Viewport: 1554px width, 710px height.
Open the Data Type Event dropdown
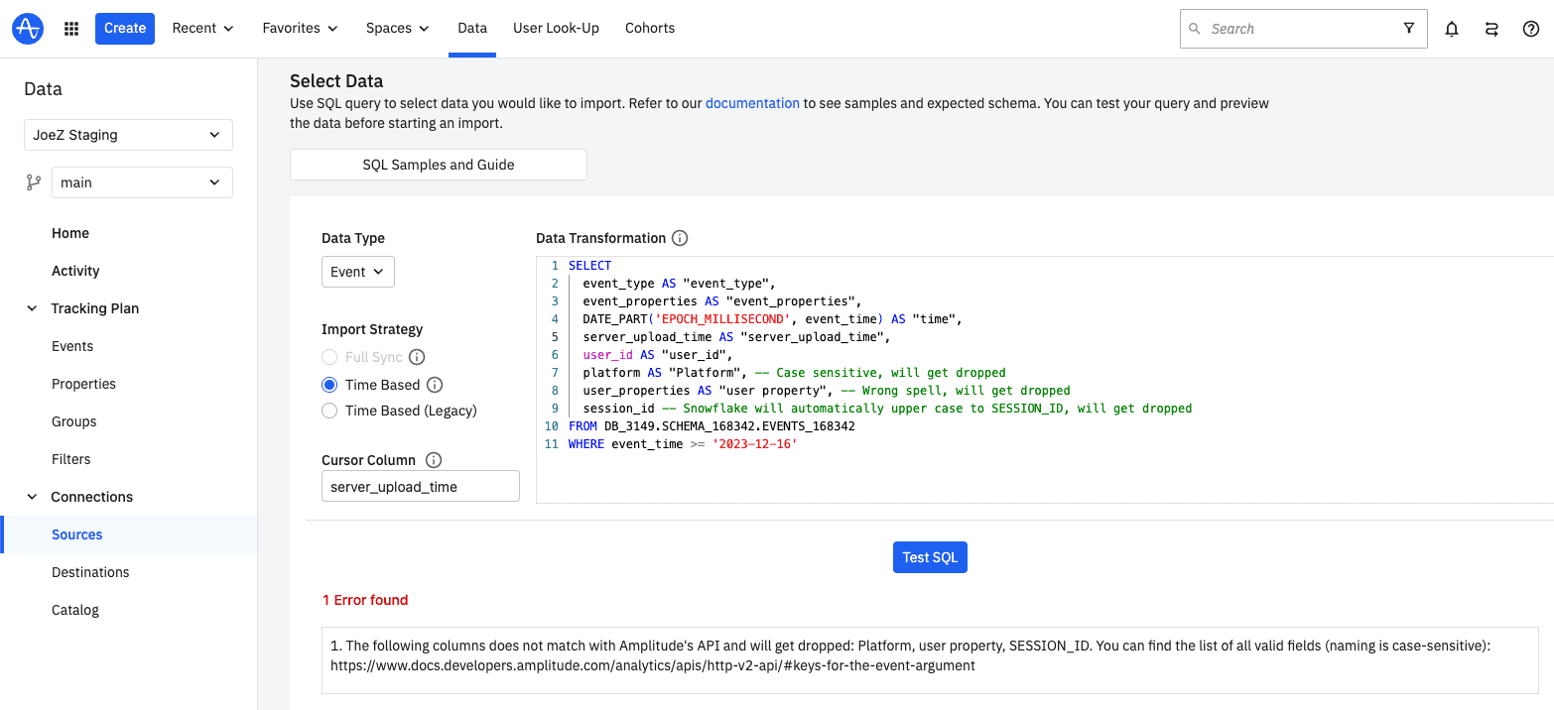[357, 272]
